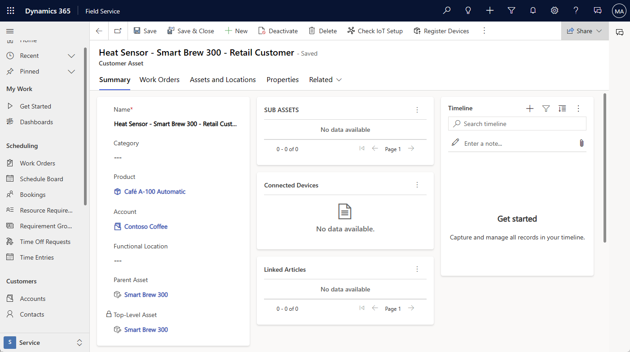Open the Timeline more options menu
This screenshot has height=352, width=630.
578,109
